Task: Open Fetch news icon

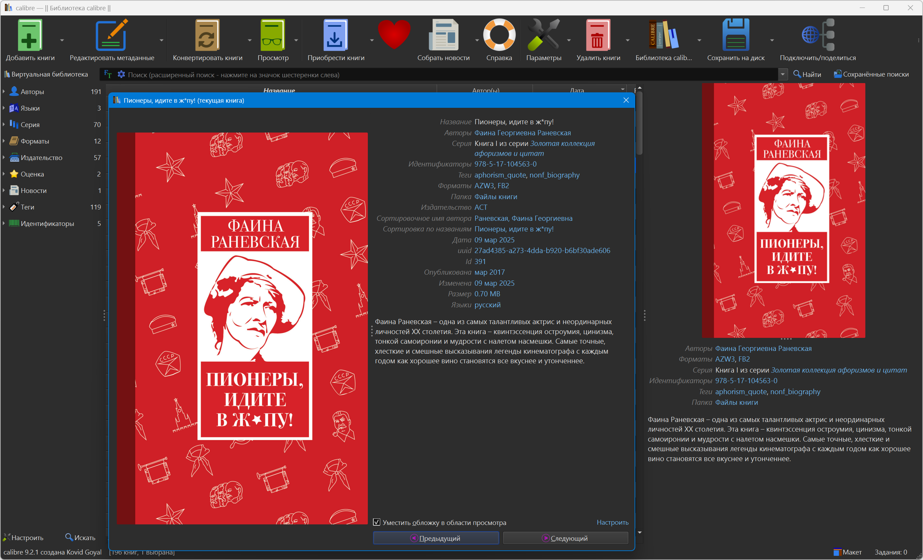Action: 443,35
